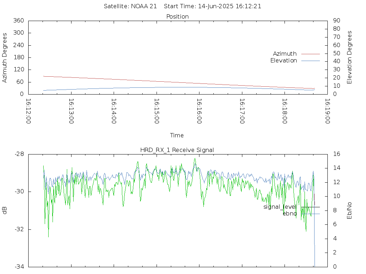Viewport: 366px width, 274px height.
Task: Click the 14 tick on Eb/No axis
Action: [337, 168]
